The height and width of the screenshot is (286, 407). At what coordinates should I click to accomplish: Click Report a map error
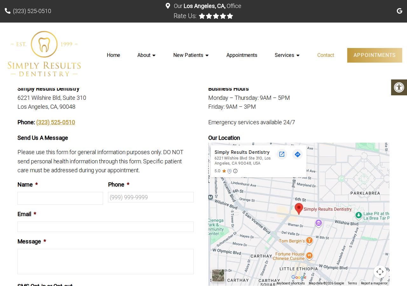click(374, 283)
